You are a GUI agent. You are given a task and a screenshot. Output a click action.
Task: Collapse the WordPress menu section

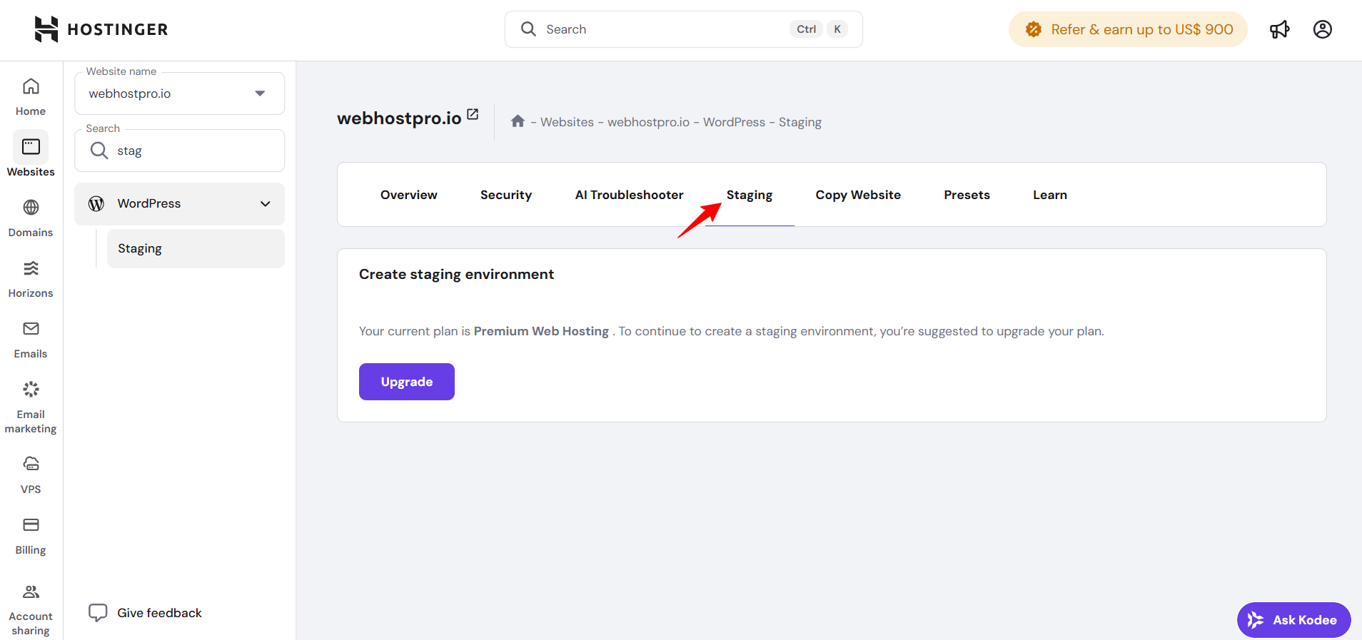[265, 204]
